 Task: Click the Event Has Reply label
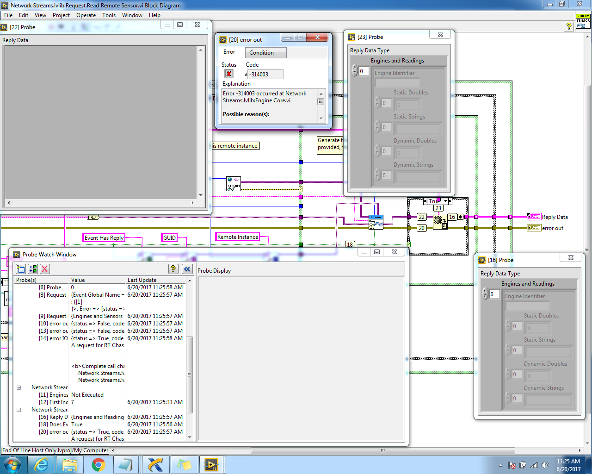point(104,237)
